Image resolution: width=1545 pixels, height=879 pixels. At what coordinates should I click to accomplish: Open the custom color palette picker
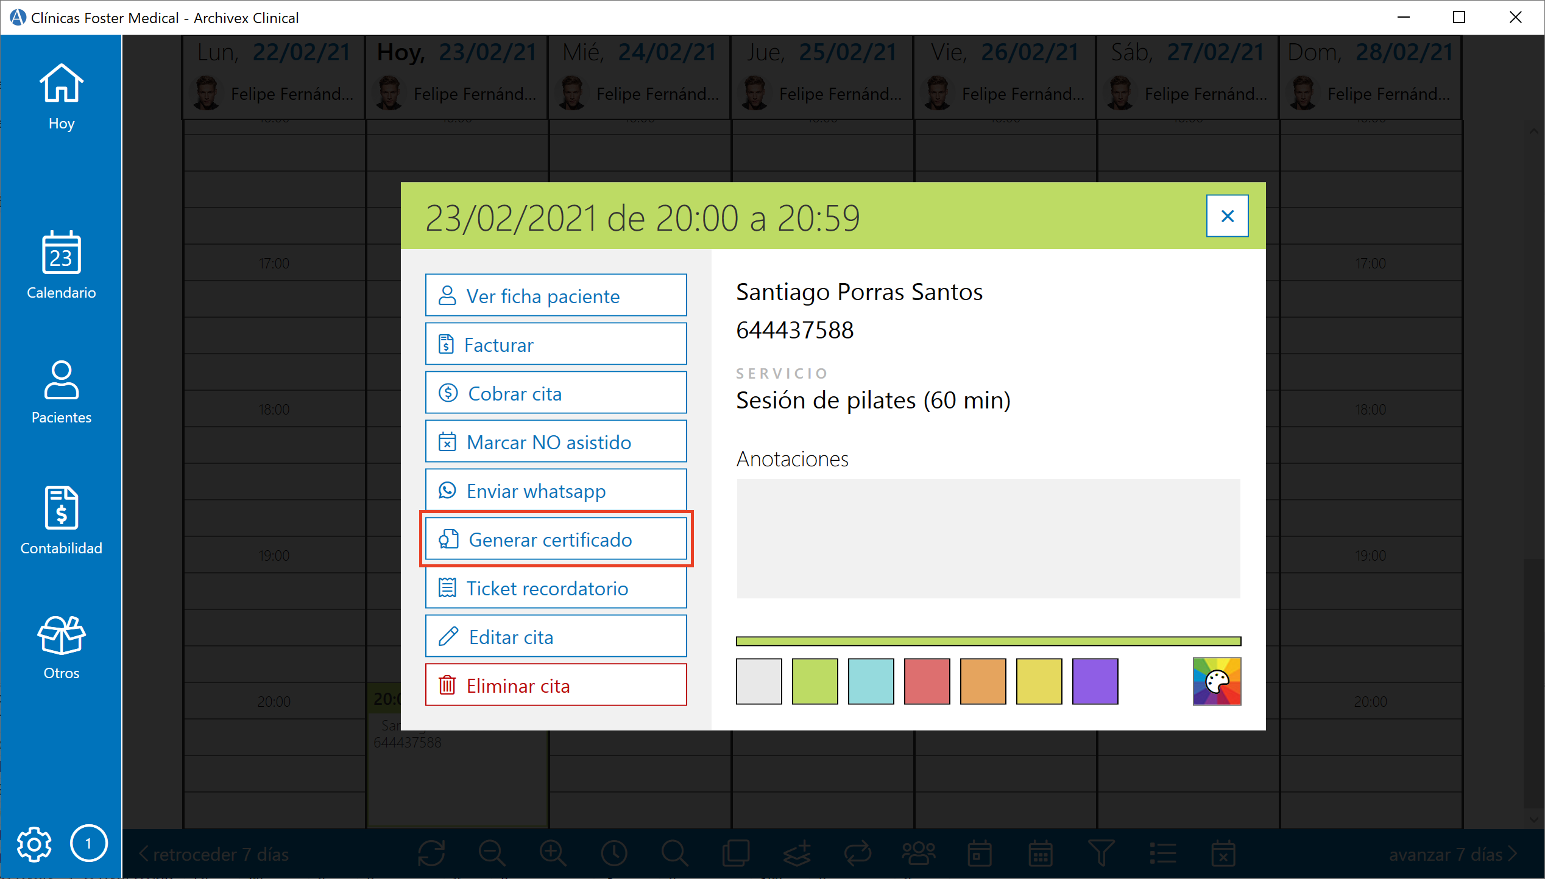1217,681
